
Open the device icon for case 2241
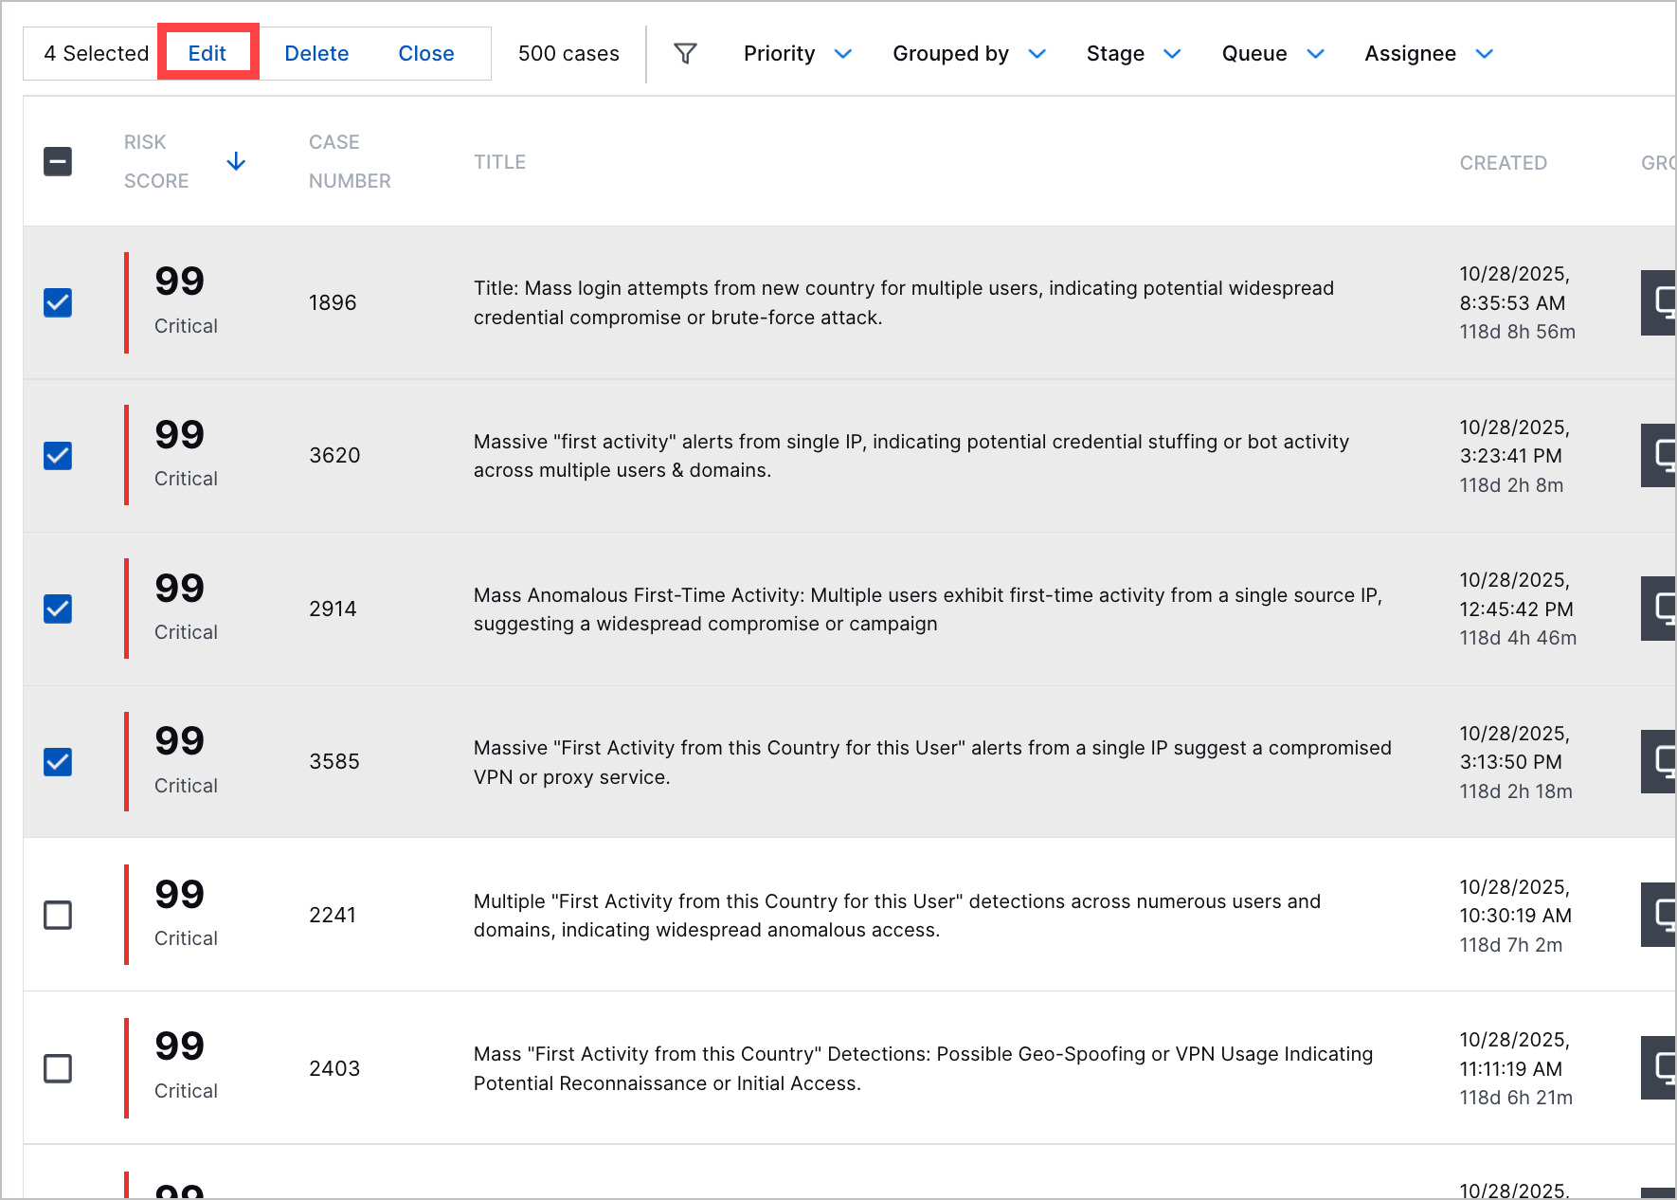pyautogui.click(x=1660, y=915)
